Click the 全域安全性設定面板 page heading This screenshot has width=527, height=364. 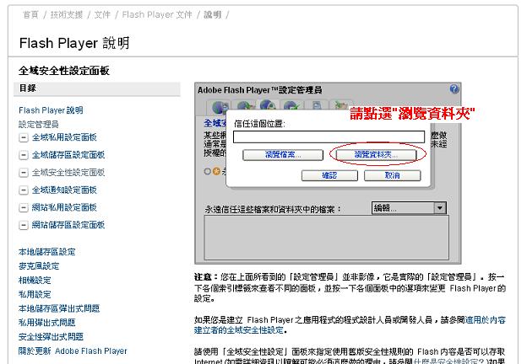[64, 71]
